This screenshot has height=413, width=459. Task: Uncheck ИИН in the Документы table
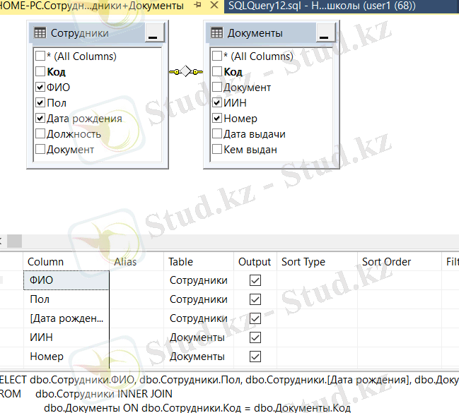pyautogui.click(x=217, y=102)
